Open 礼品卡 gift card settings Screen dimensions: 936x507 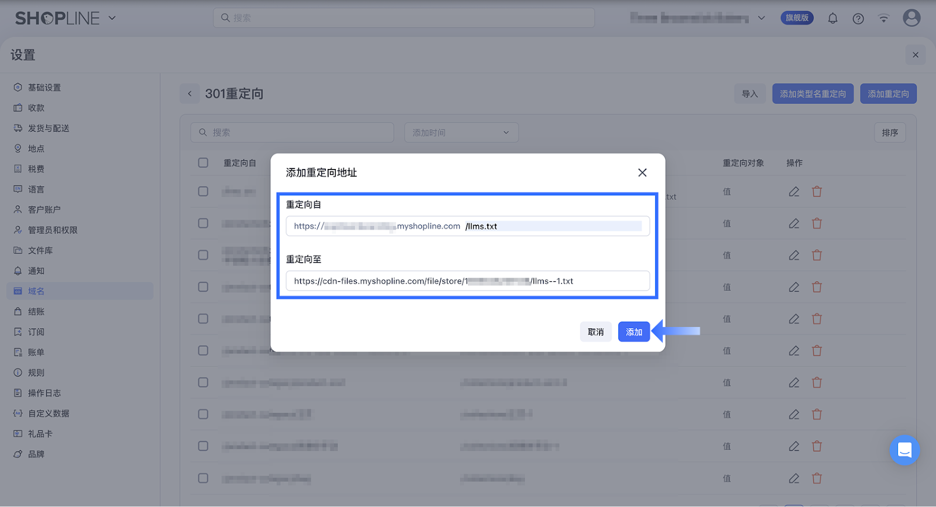pyautogui.click(x=80, y=434)
